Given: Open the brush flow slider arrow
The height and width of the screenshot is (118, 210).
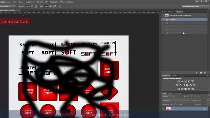Looking at the screenshot, I should [x=51, y=6].
